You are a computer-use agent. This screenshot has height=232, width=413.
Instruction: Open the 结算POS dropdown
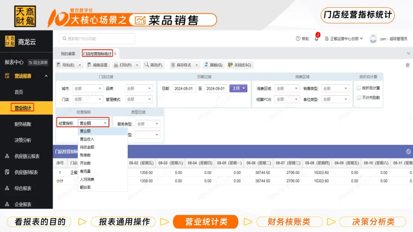pyautogui.click(x=287, y=99)
